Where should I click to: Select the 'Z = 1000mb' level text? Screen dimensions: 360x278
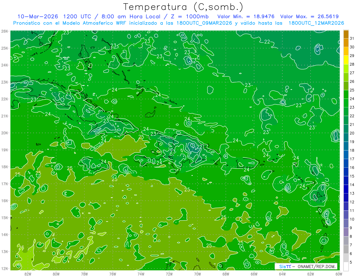tap(190, 16)
